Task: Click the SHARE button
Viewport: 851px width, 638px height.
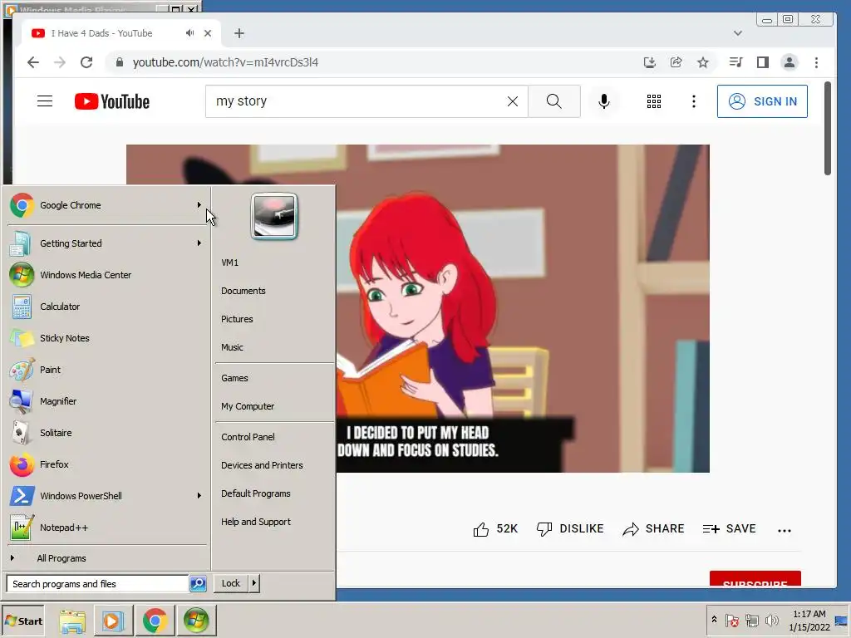Action: click(653, 529)
